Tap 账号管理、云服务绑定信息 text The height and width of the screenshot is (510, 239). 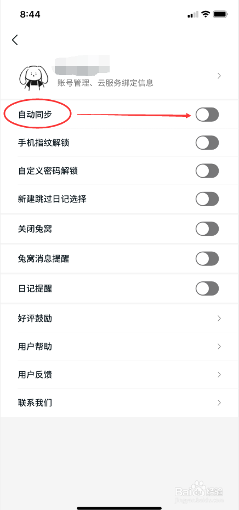[105, 83]
